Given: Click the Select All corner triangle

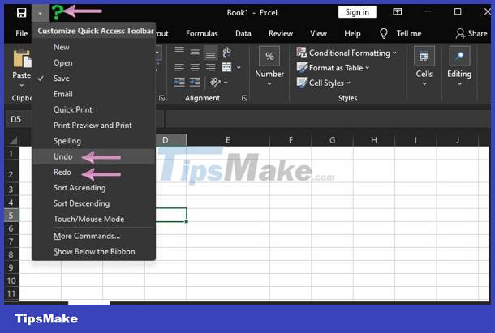Looking at the screenshot, I should point(13,140).
